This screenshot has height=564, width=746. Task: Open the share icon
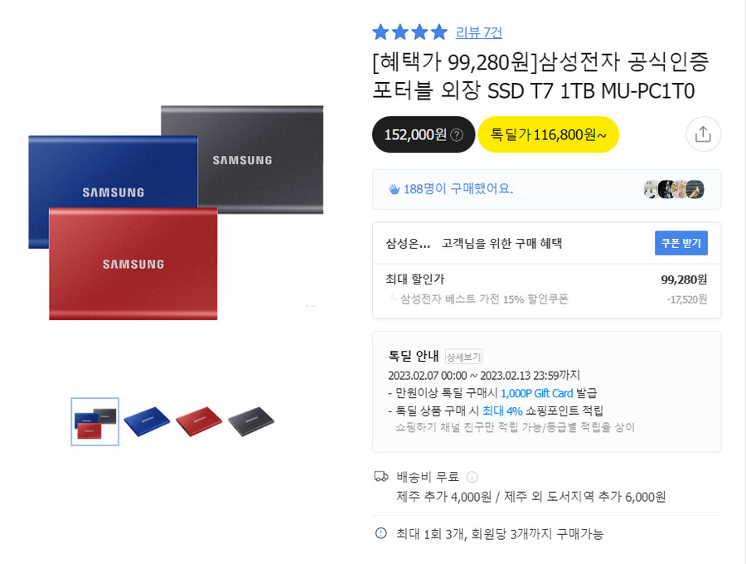703,134
